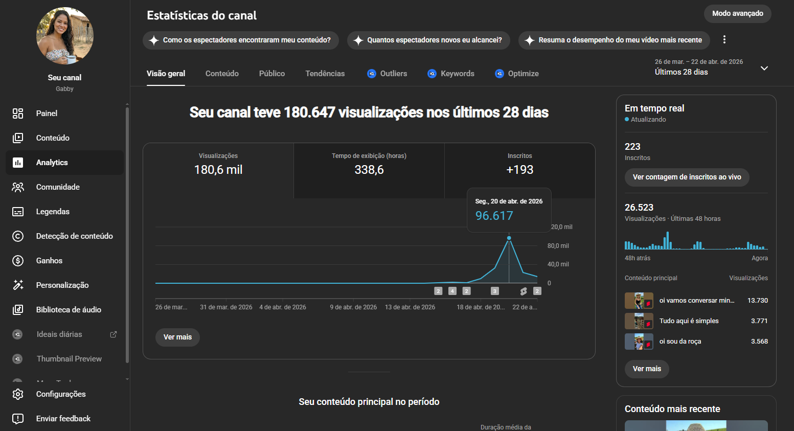This screenshot has width=794, height=431.
Task: Select Analytics in the left sidebar
Action: [x=65, y=163]
